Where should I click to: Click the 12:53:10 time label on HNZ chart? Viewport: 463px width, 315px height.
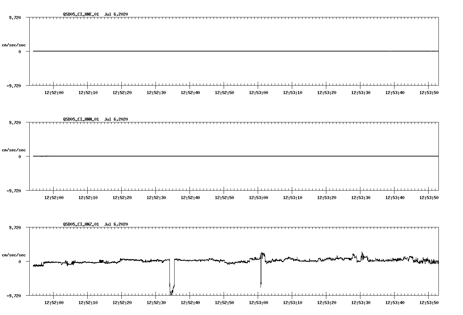tap(293, 302)
